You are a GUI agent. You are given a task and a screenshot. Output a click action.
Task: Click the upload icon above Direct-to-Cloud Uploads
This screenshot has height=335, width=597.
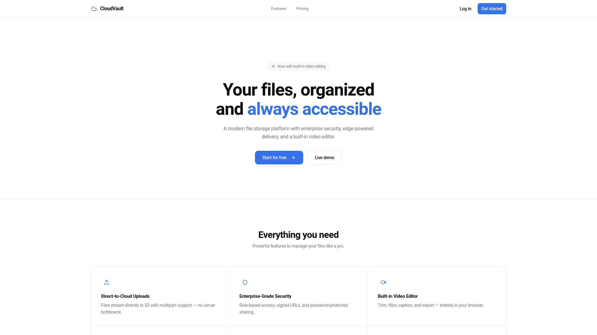tap(107, 282)
